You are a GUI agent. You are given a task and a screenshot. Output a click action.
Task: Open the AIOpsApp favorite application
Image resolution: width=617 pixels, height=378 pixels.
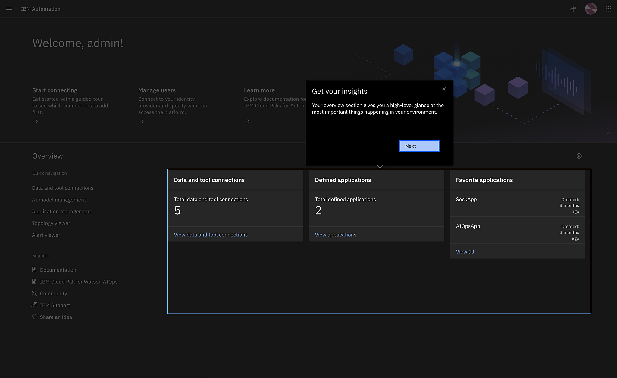[468, 226]
